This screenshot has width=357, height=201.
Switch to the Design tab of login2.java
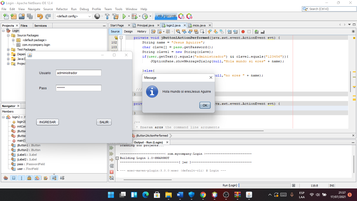coord(129,31)
